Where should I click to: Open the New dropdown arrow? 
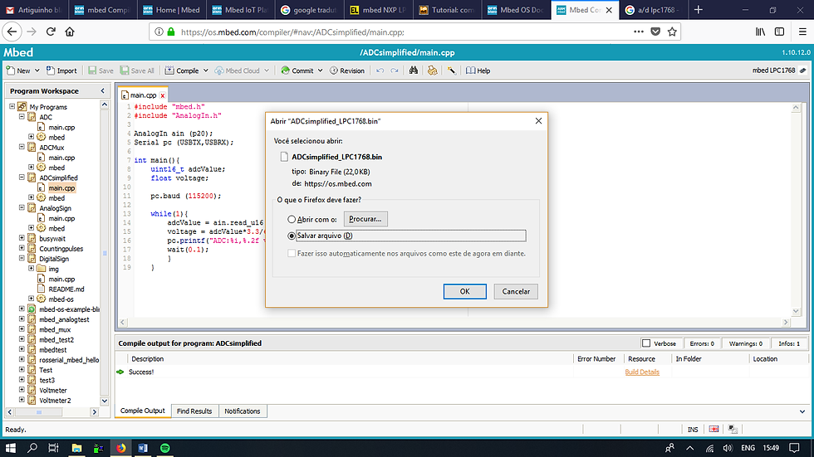(37, 70)
